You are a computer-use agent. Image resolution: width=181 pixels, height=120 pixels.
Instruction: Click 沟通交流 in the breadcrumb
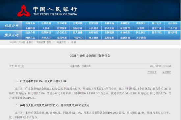click(x=61, y=42)
